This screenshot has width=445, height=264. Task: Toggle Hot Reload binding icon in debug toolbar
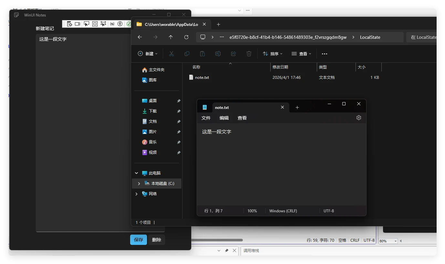pyautogui.click(x=112, y=24)
